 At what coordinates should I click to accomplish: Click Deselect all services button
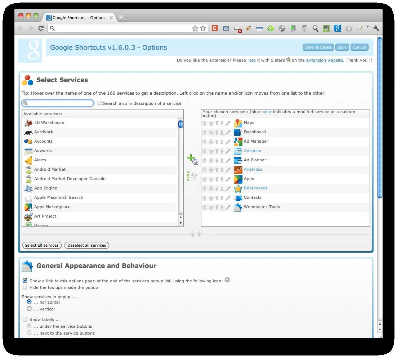(86, 245)
